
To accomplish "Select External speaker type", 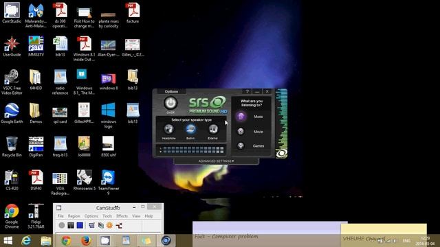I will [213, 130].
